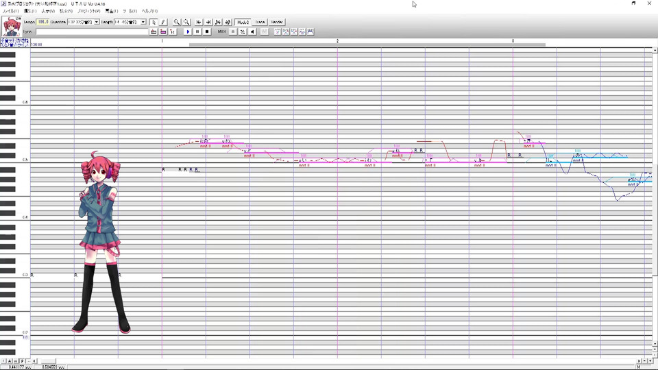Click fourth envelope tool icon in right group
The width and height of the screenshot is (658, 370).
pyautogui.click(x=302, y=32)
